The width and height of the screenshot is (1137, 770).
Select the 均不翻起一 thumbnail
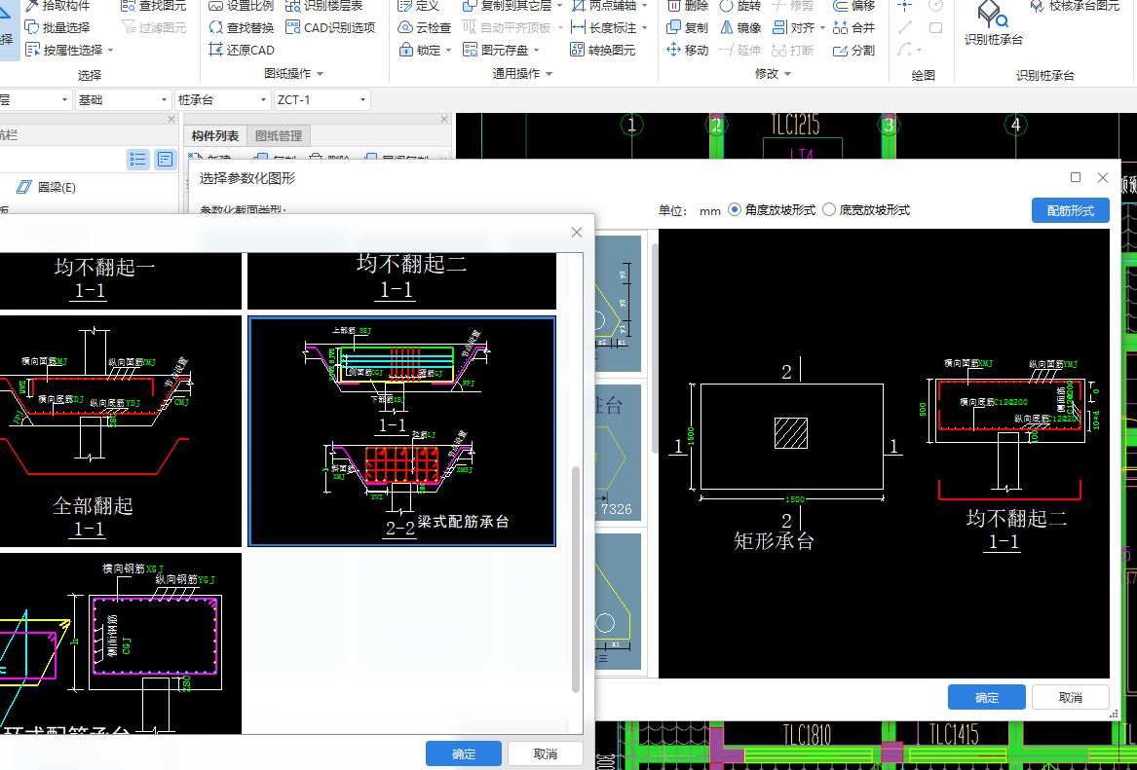(x=120, y=281)
